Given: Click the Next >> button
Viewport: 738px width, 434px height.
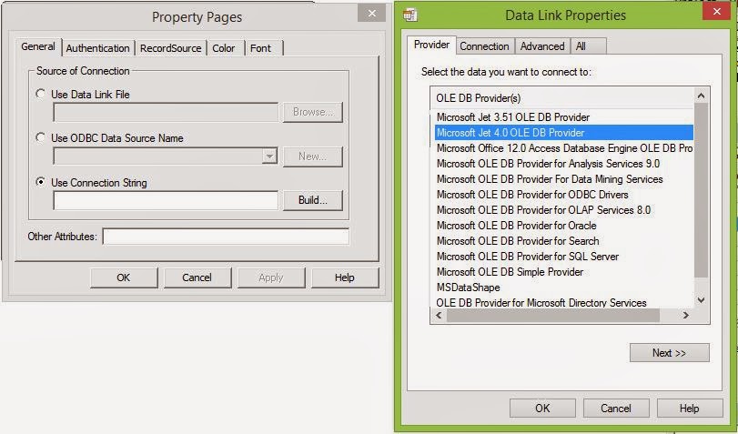Looking at the screenshot, I should click(x=669, y=352).
